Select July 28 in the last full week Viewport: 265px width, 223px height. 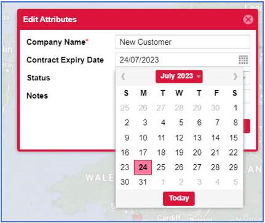215,167
